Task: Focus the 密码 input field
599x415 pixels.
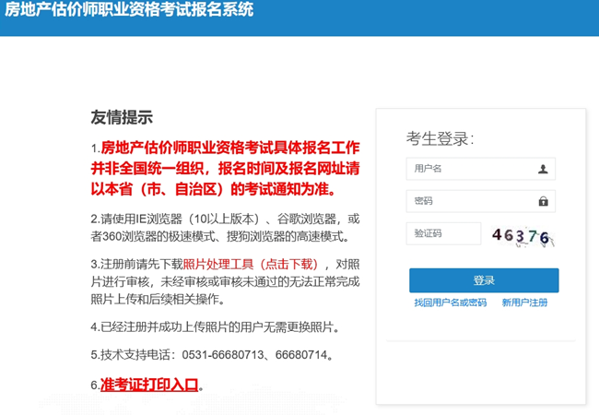Action: pyautogui.click(x=470, y=201)
